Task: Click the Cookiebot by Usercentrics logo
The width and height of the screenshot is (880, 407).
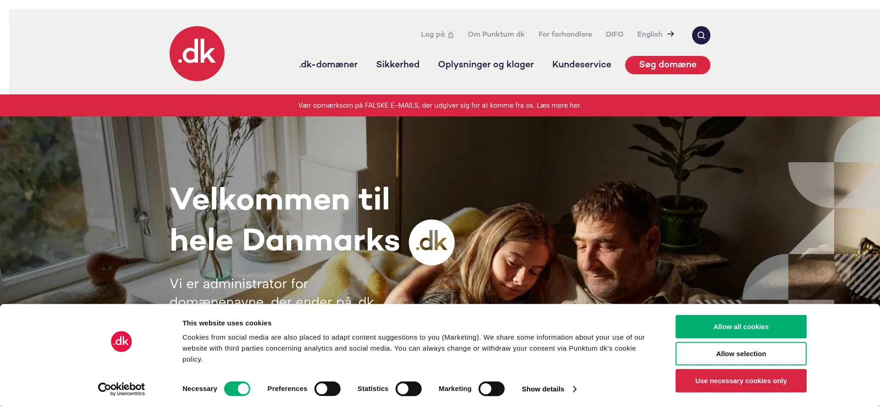Action: [x=121, y=389]
